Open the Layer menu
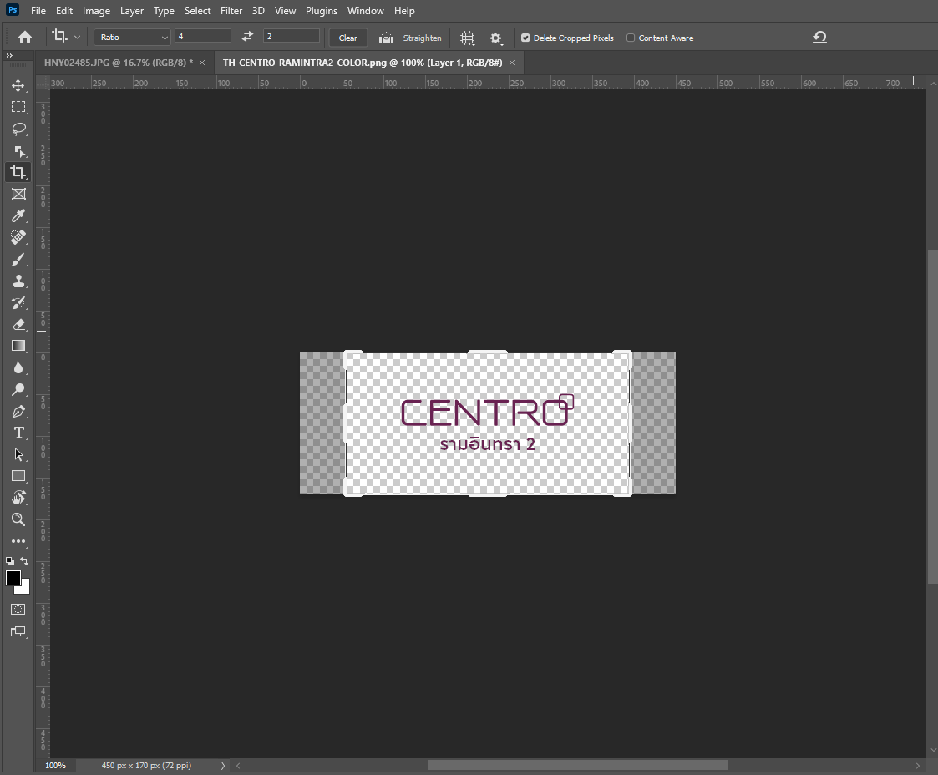The width and height of the screenshot is (938, 775). [x=132, y=11]
